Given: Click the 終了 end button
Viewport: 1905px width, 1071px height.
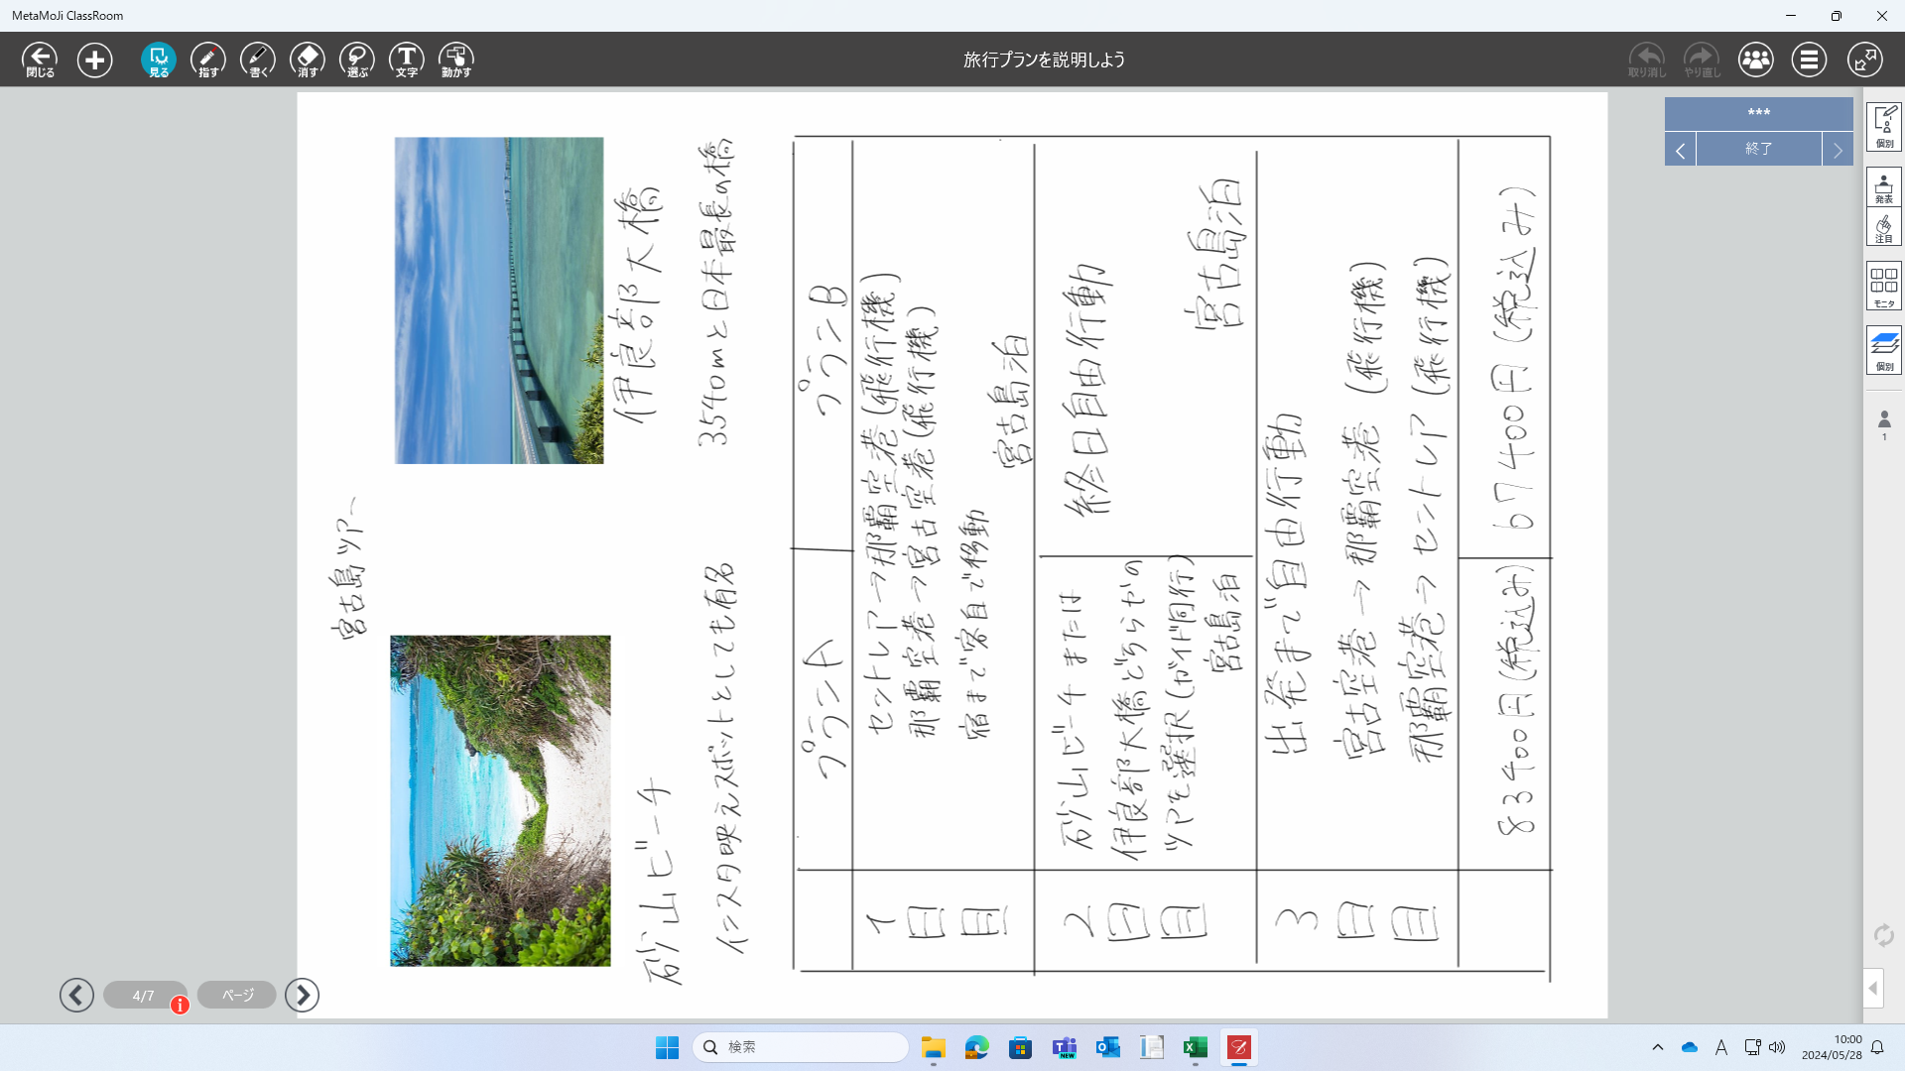Looking at the screenshot, I should [x=1758, y=149].
